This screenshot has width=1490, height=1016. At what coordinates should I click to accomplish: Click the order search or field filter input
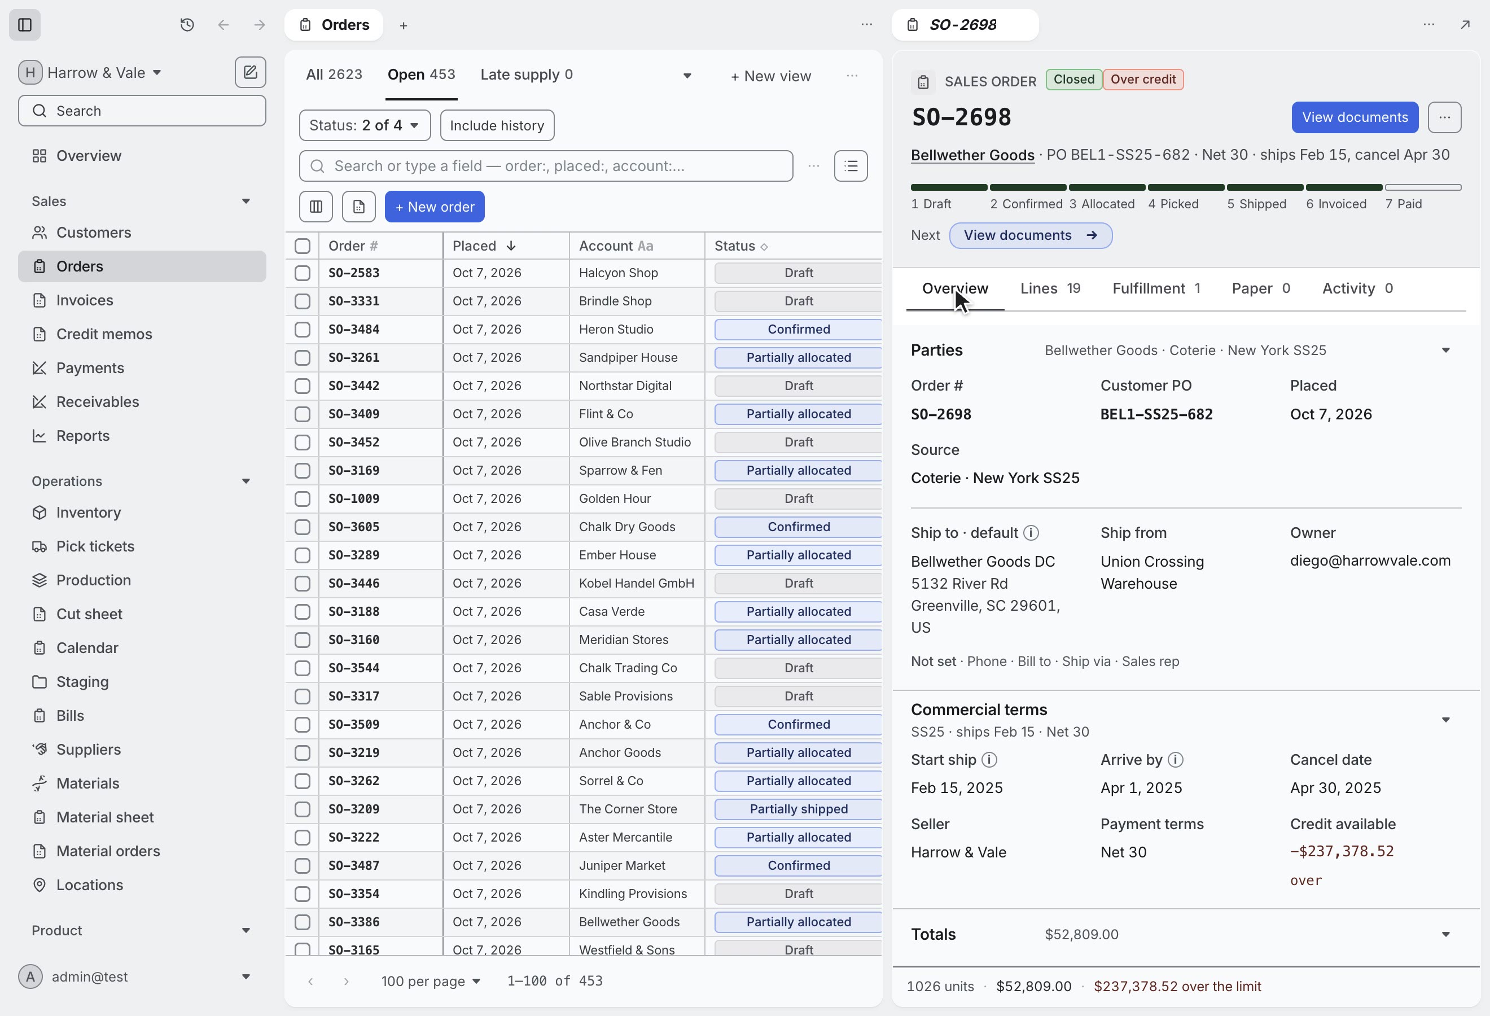click(x=546, y=166)
